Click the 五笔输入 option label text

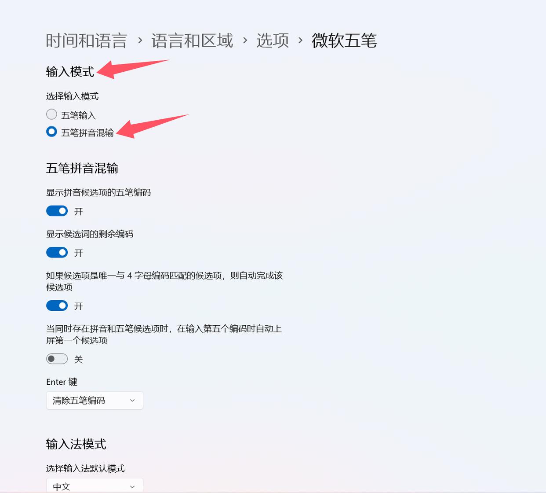(x=79, y=115)
